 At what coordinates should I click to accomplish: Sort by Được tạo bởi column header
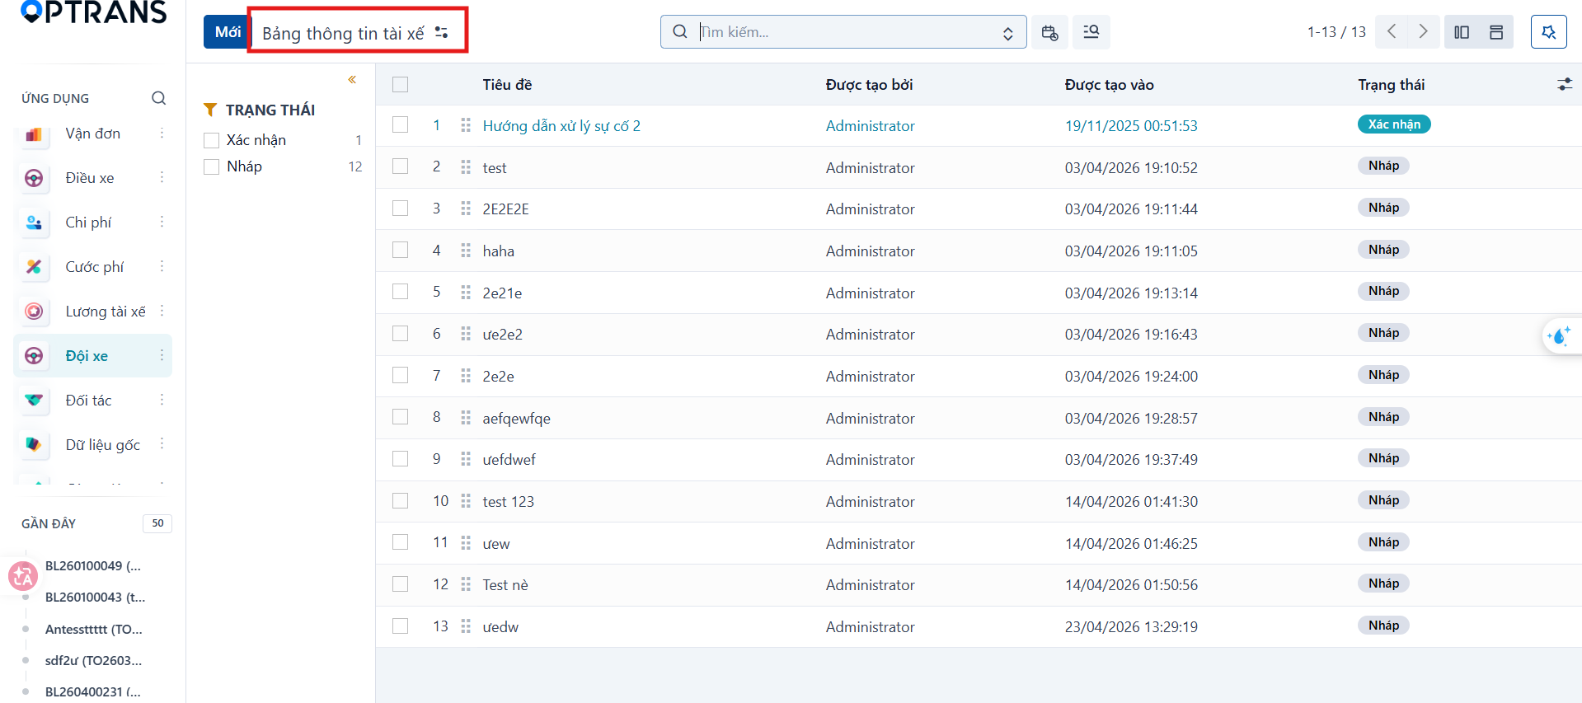click(x=869, y=85)
